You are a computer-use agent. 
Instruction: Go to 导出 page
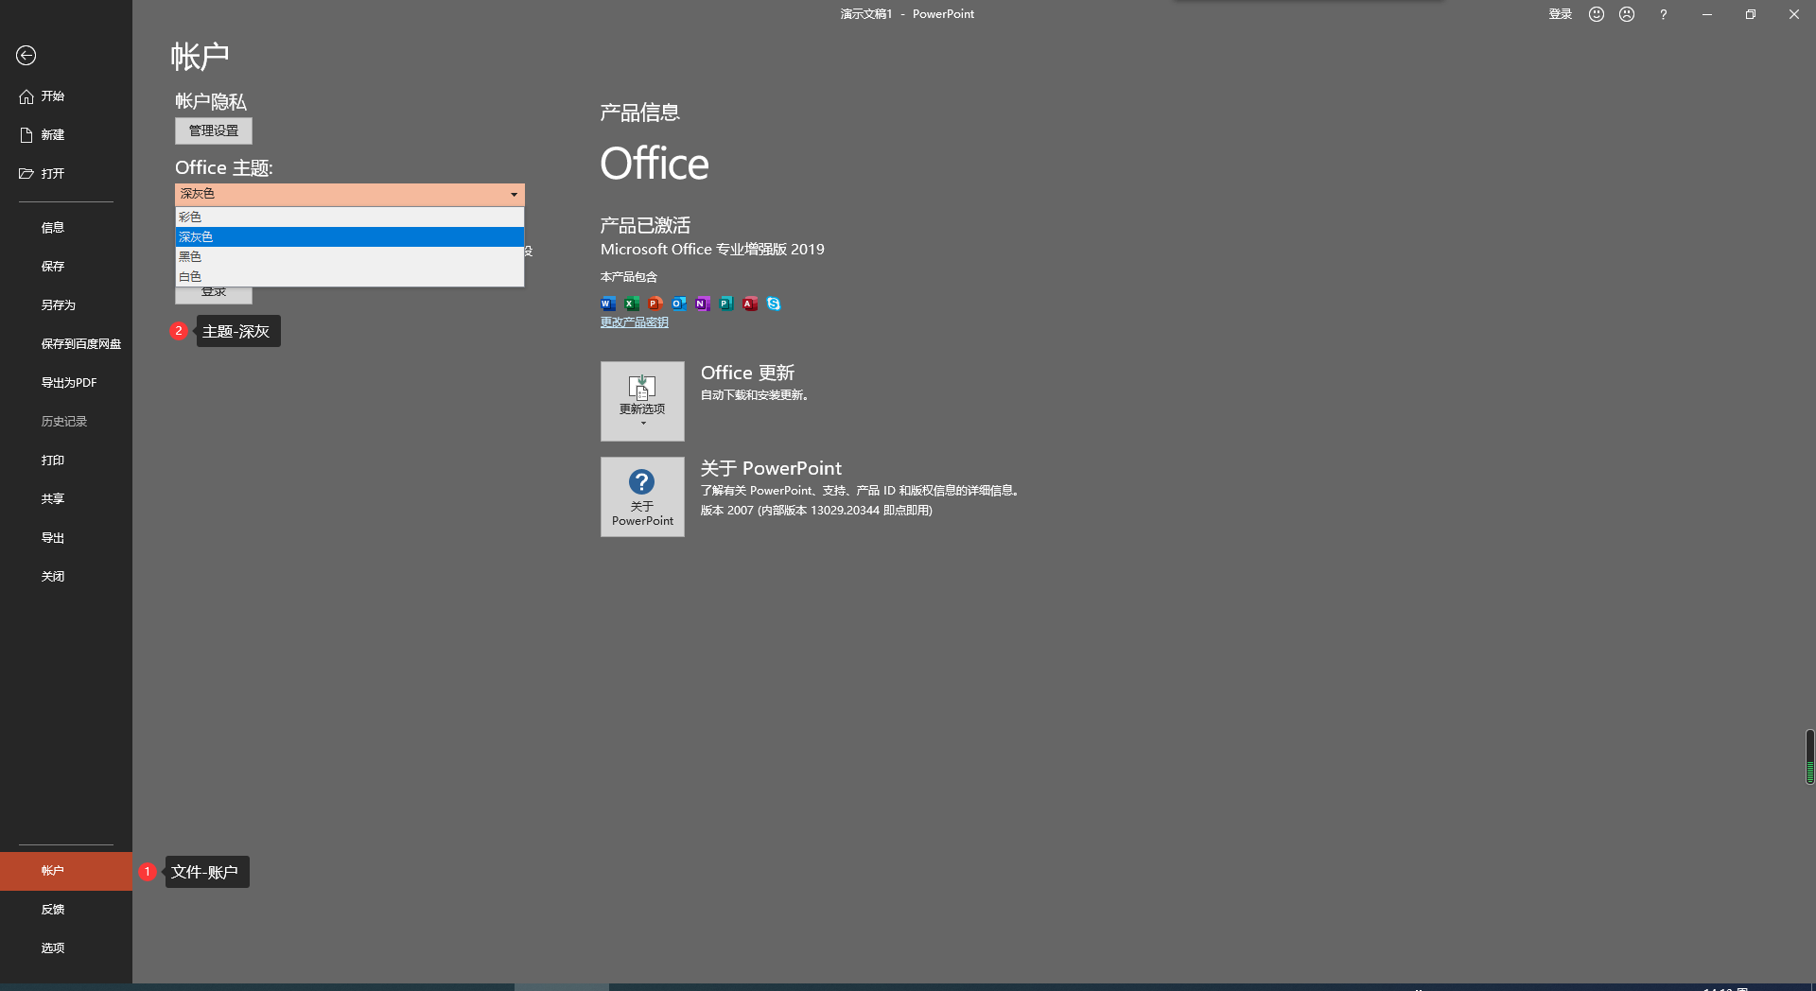[x=53, y=538]
